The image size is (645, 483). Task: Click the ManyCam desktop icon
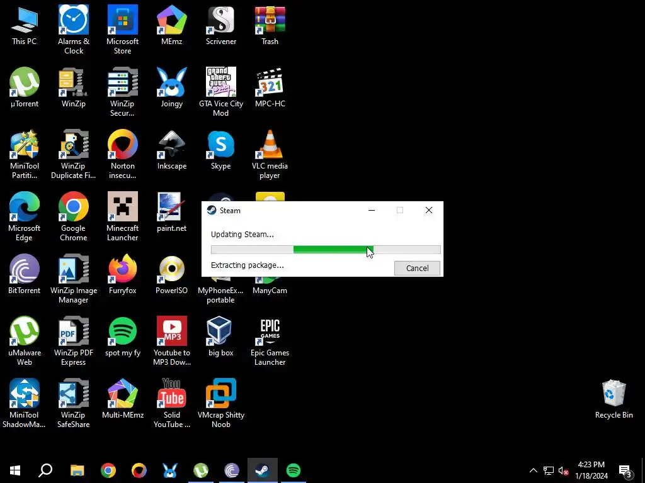[x=270, y=286]
